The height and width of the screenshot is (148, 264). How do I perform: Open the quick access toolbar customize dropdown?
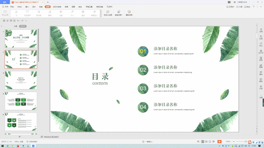click(x=26, y=21)
